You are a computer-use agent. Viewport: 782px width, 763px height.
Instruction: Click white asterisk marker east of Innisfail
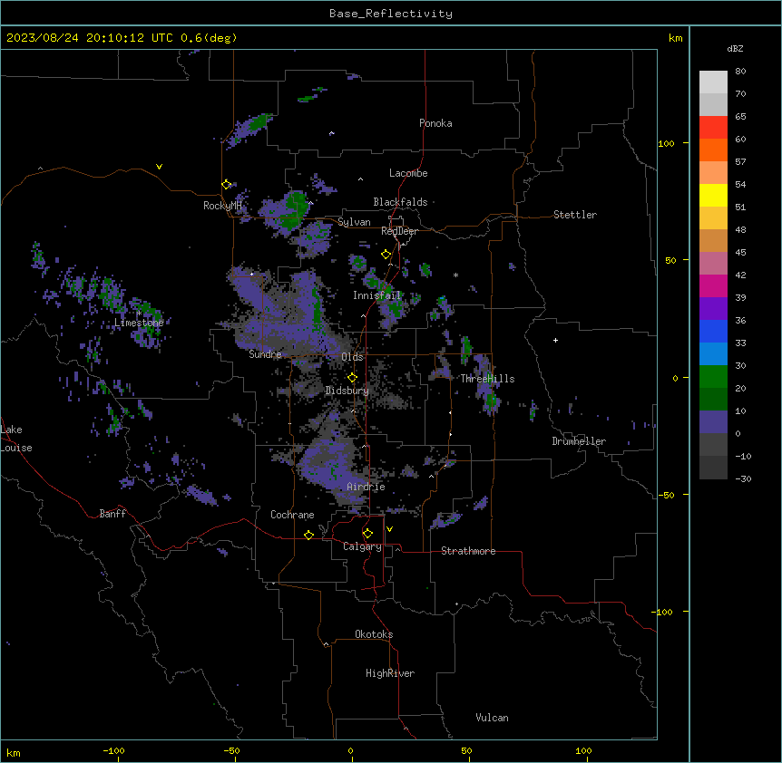tap(455, 275)
